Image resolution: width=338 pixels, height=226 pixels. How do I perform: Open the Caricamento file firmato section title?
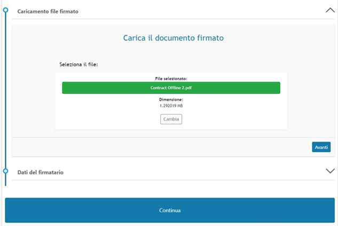click(48, 11)
